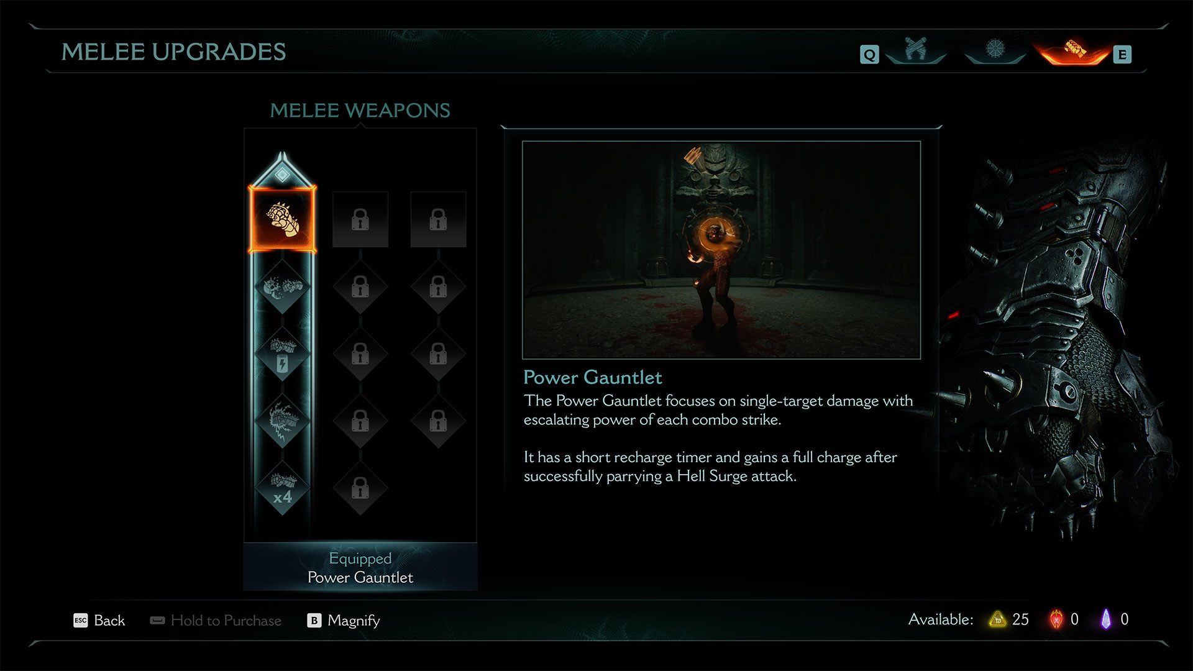The width and height of the screenshot is (1193, 671).
Task: Select the active melee gauntlet tab
Action: [x=1073, y=50]
